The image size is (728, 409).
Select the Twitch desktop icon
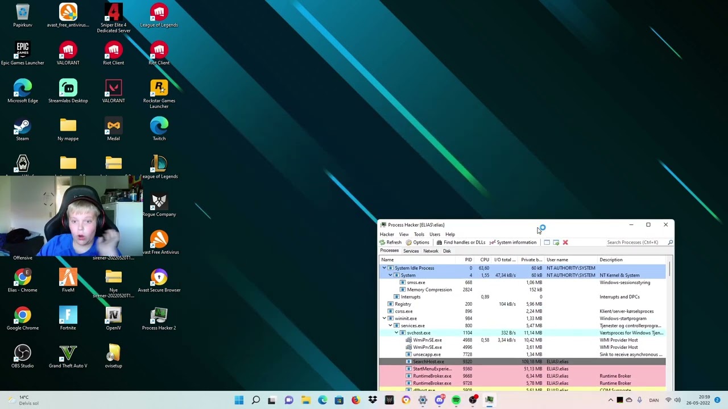[159, 129]
